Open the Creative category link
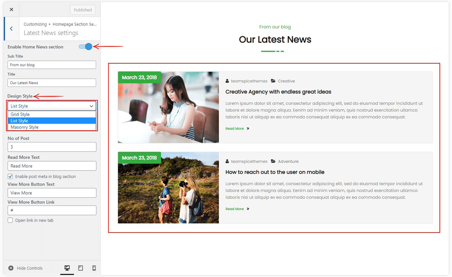 286,81
